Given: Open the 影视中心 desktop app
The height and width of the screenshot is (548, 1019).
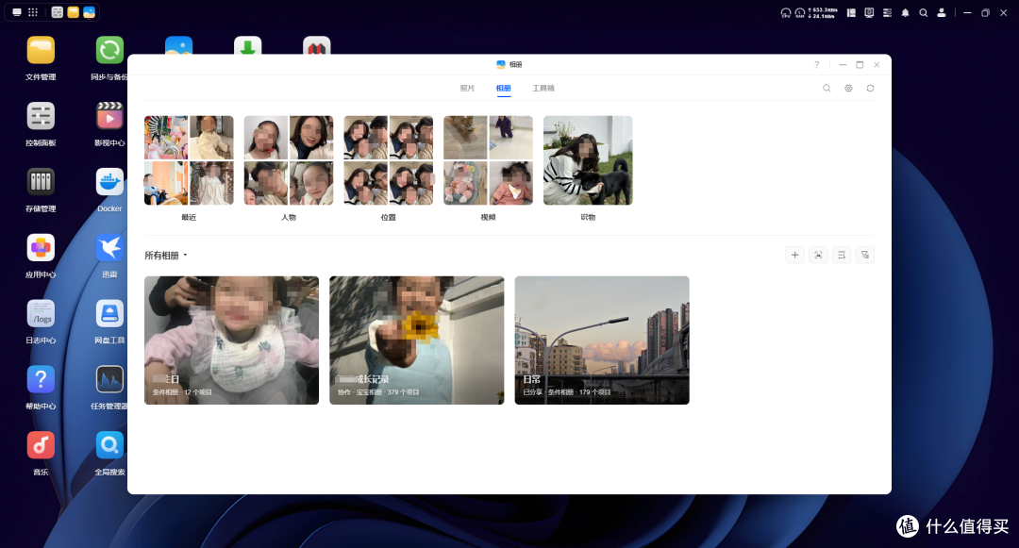Looking at the screenshot, I should click(109, 116).
